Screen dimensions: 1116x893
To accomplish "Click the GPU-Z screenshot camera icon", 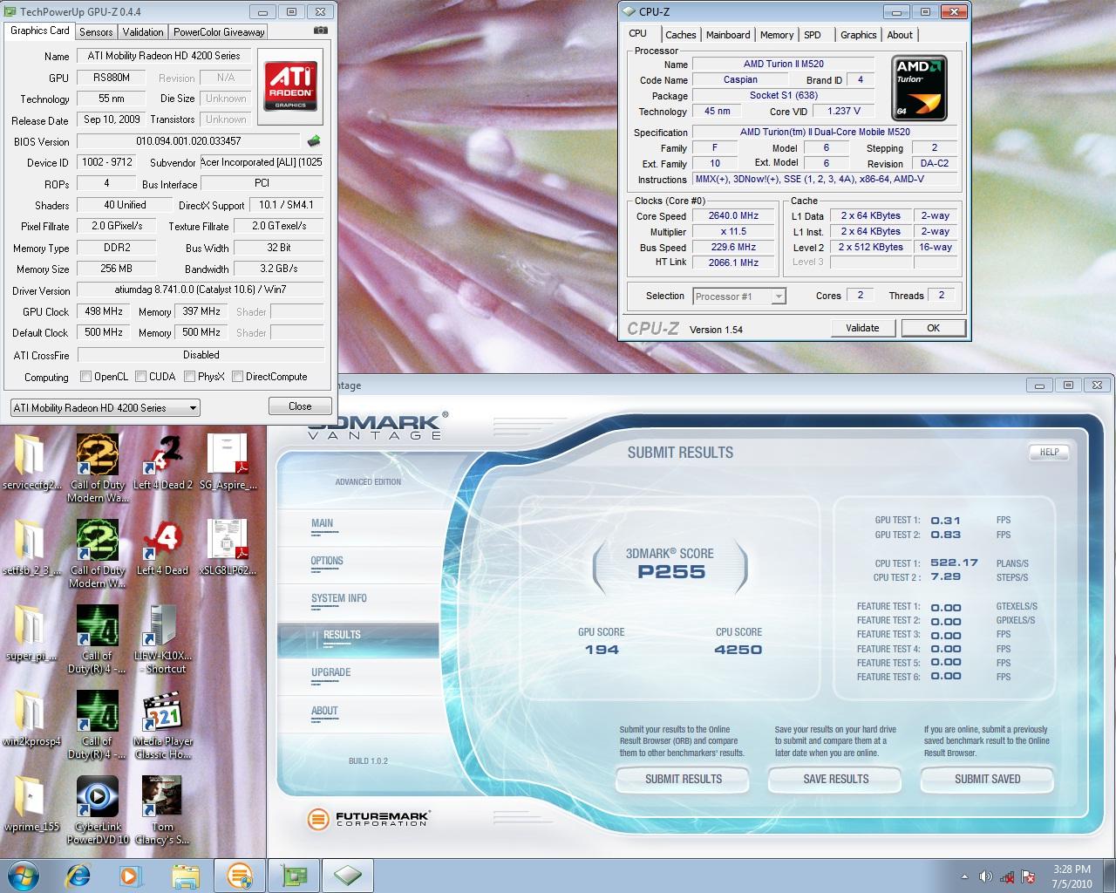I will click(x=321, y=31).
